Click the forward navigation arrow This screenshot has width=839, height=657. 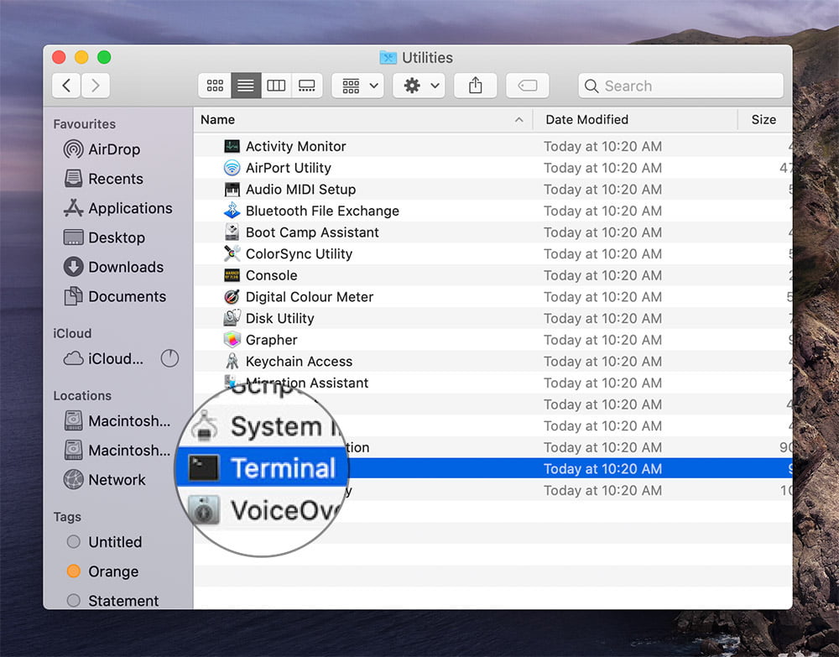click(x=95, y=86)
